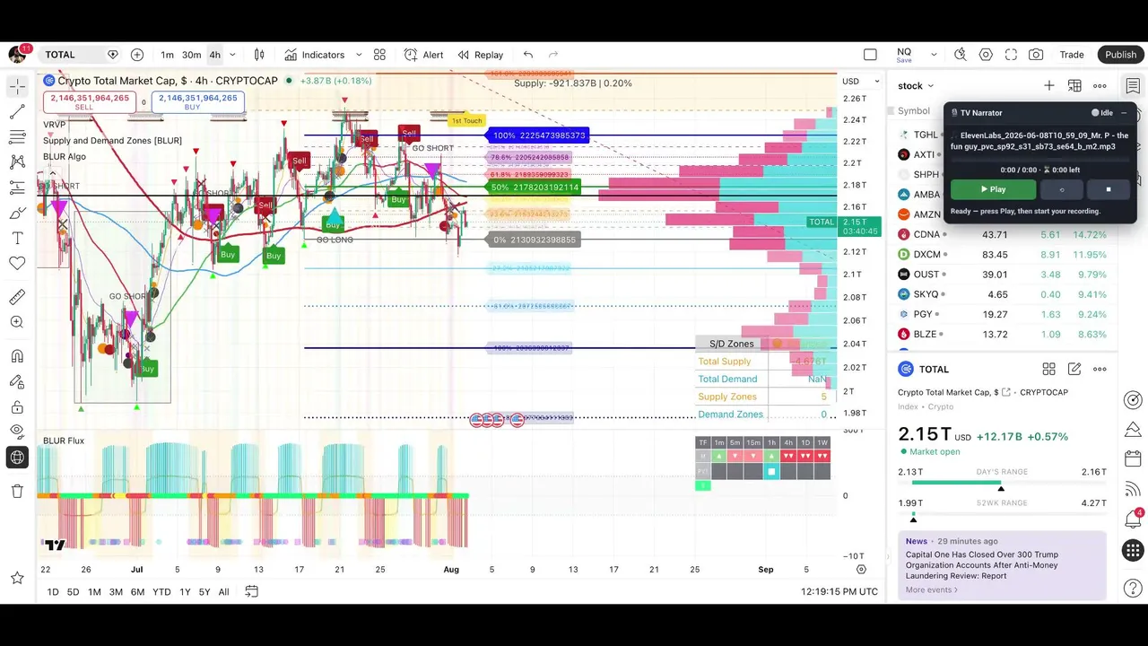Toggle magnet mode for drawings

click(17, 356)
